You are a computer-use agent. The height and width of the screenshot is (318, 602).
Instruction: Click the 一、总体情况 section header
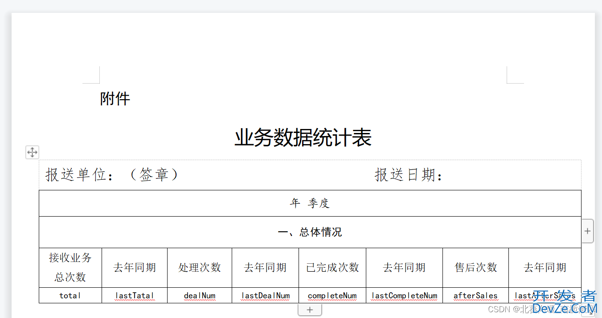pyautogui.click(x=310, y=232)
